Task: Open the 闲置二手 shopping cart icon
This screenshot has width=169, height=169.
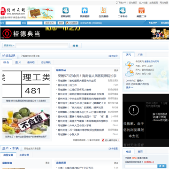Action: [141, 10]
